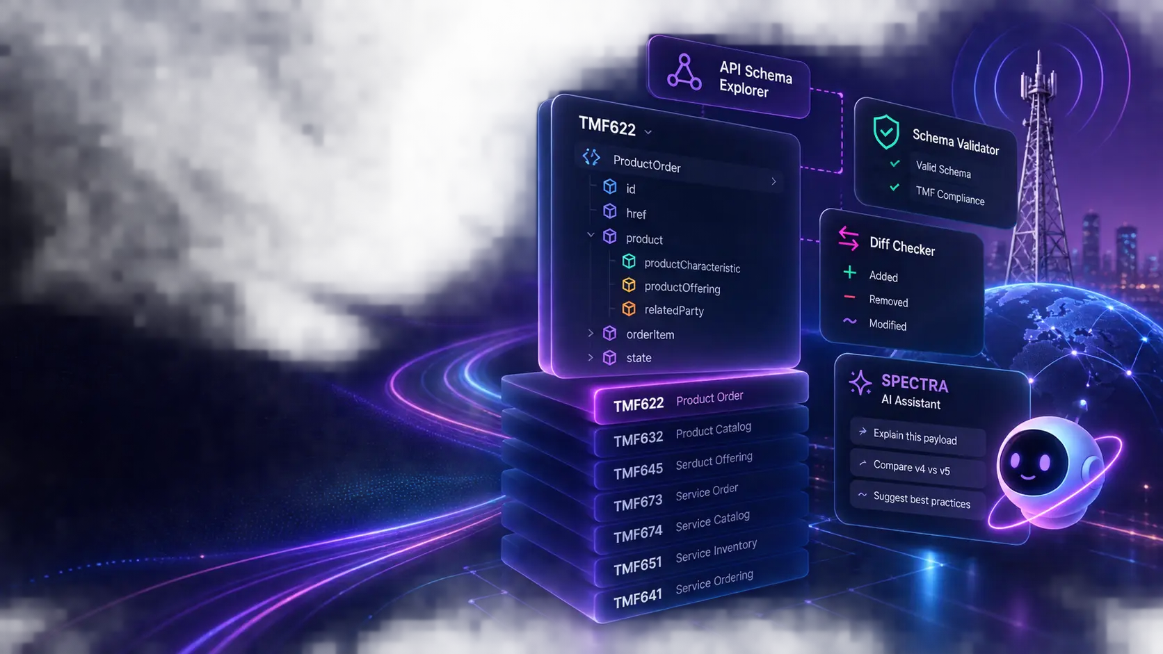1163x654 pixels.
Task: Click the SPECTRA sparkle icon
Action: [x=860, y=383]
